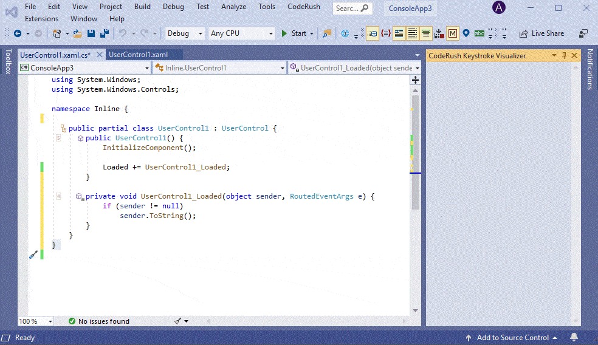Click the blue map marker icon
Viewport: 598px width, 345px height.
pos(466,33)
